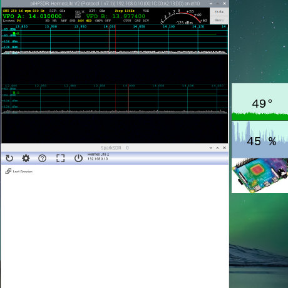Image resolution: width=288 pixels, height=288 pixels.
Task: Roll down piHPSDR window title chevron
Action: click(211, 4)
